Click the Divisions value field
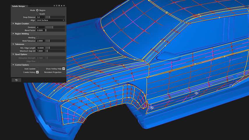Image resolution: width=249 pixels, height=140 pixels. 40,27
